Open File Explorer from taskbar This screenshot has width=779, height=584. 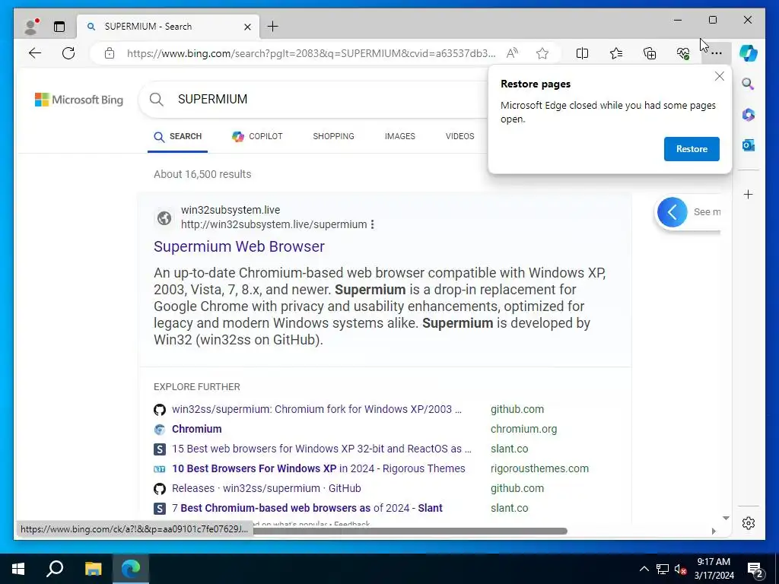click(x=93, y=569)
